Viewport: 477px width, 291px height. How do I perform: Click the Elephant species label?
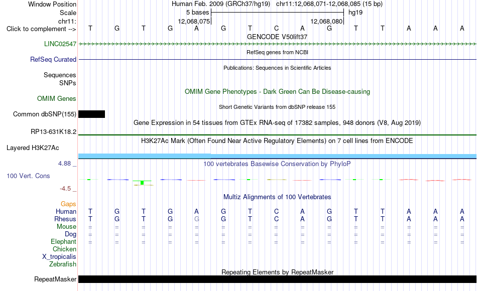63,241
